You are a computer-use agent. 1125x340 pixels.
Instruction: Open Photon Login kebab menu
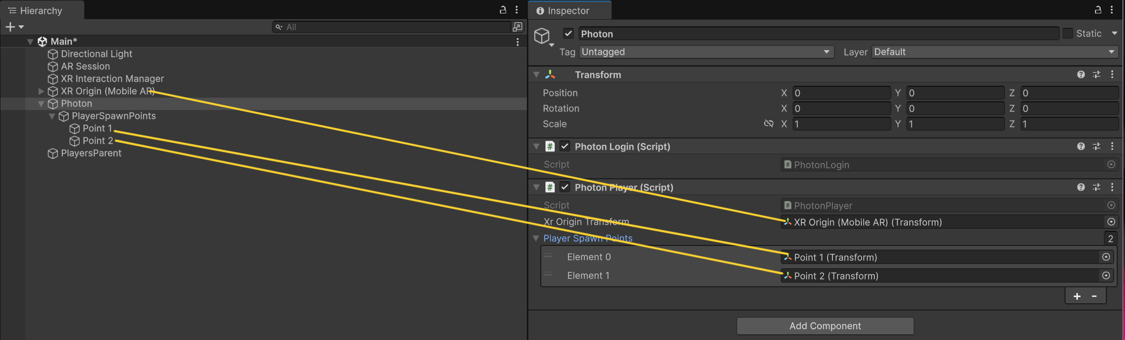(x=1112, y=146)
